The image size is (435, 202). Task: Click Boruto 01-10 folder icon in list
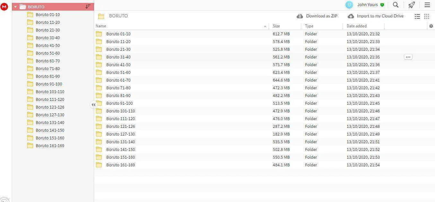[99, 34]
